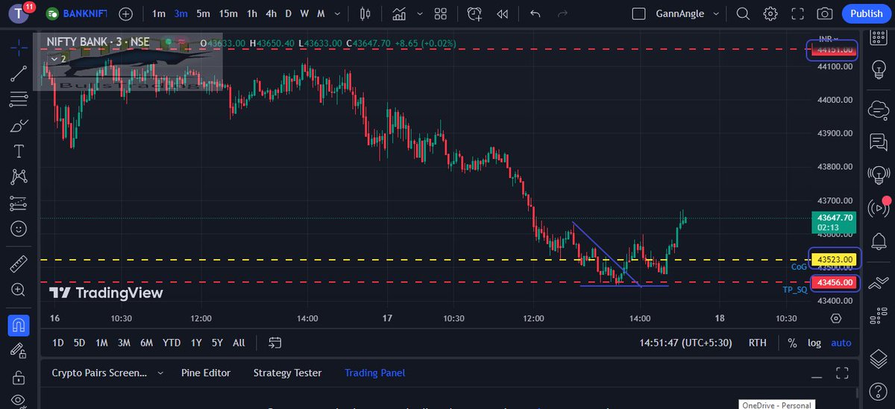
Task: Select the 1m timeframe
Action: point(159,13)
